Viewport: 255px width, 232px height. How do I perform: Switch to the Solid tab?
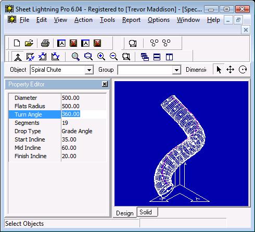(147, 212)
